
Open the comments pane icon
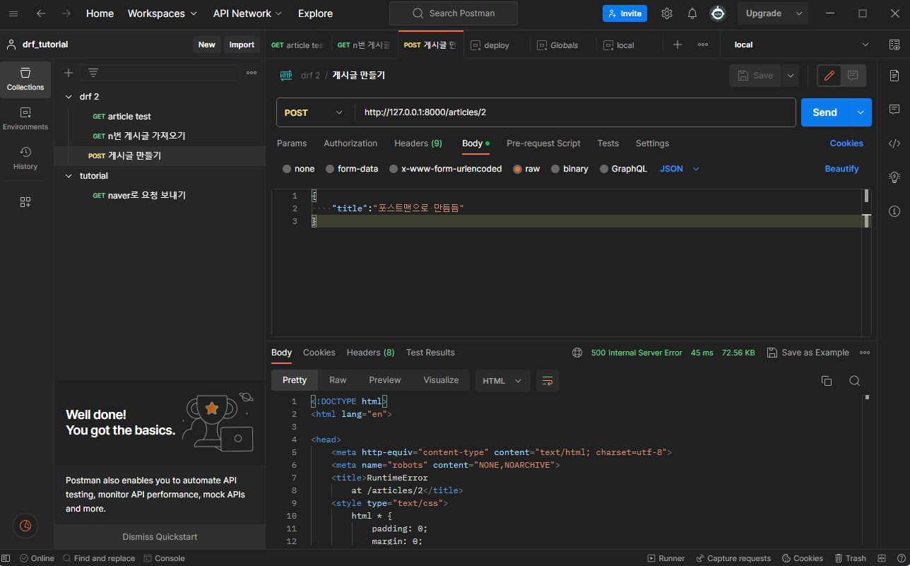pyautogui.click(x=894, y=110)
